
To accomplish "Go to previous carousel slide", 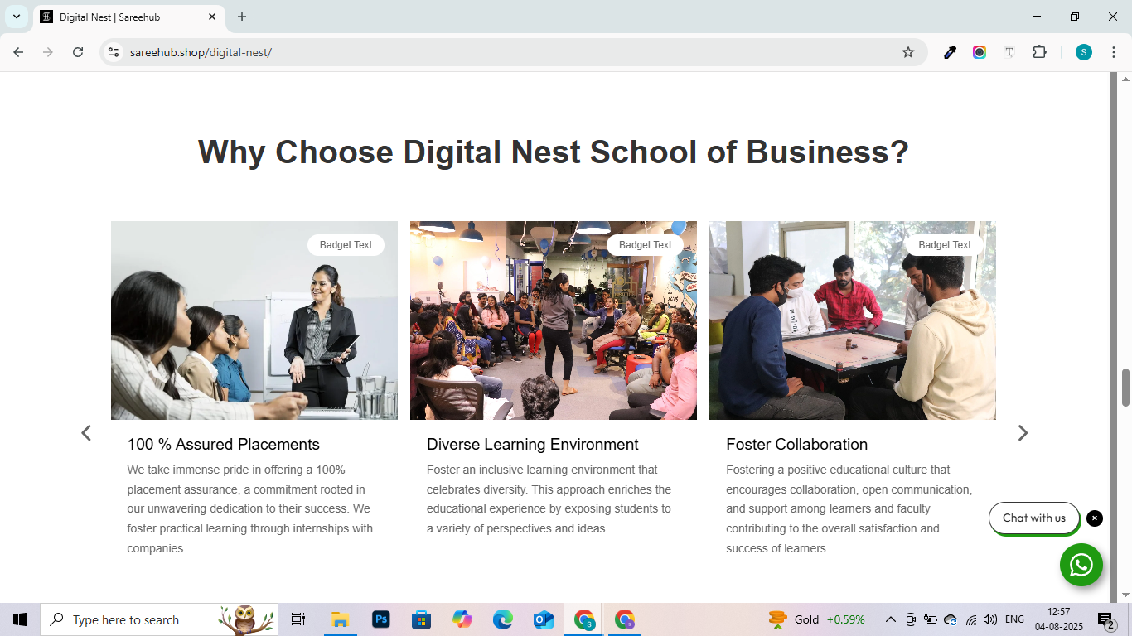I will (86, 433).
